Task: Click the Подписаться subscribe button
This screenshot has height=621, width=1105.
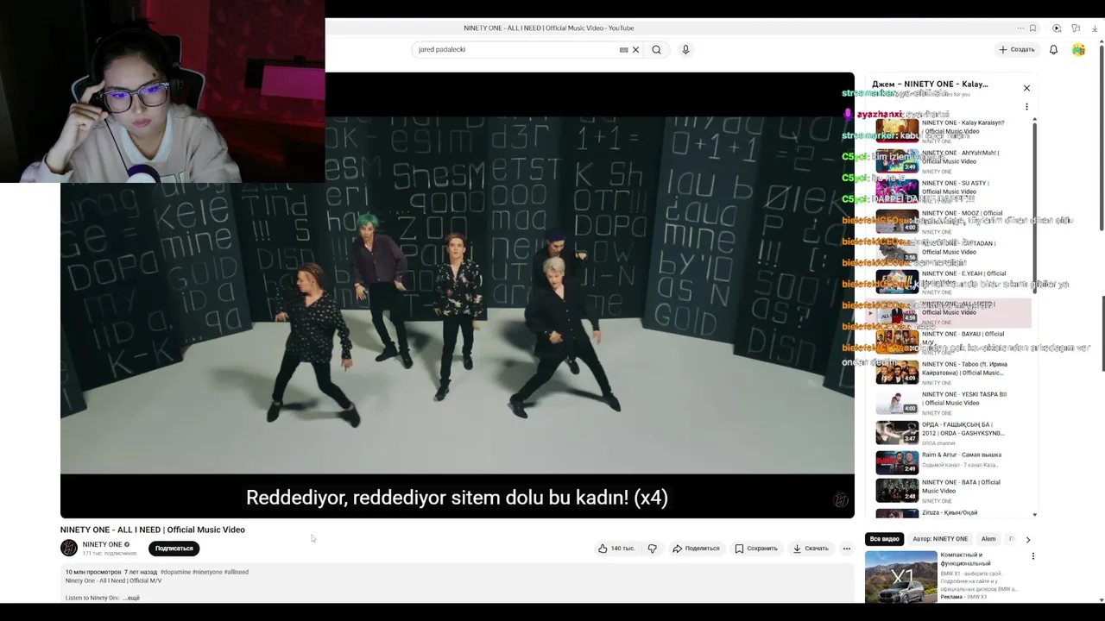Action: 174,549
